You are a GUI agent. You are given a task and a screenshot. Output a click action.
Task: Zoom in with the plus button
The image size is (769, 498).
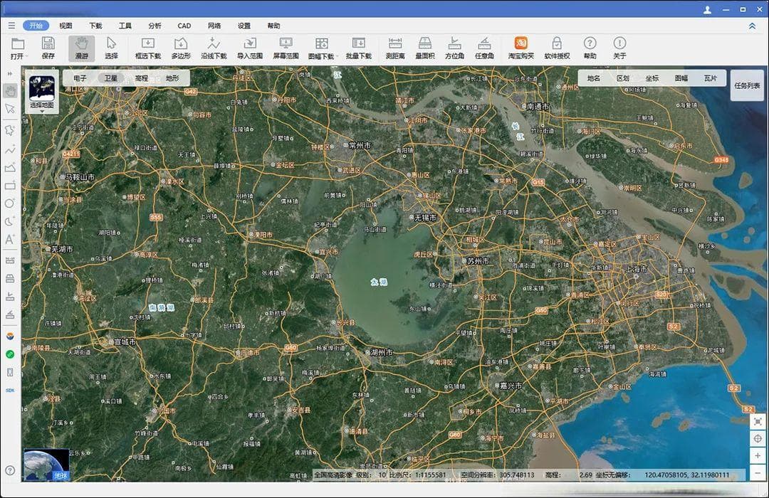click(758, 456)
